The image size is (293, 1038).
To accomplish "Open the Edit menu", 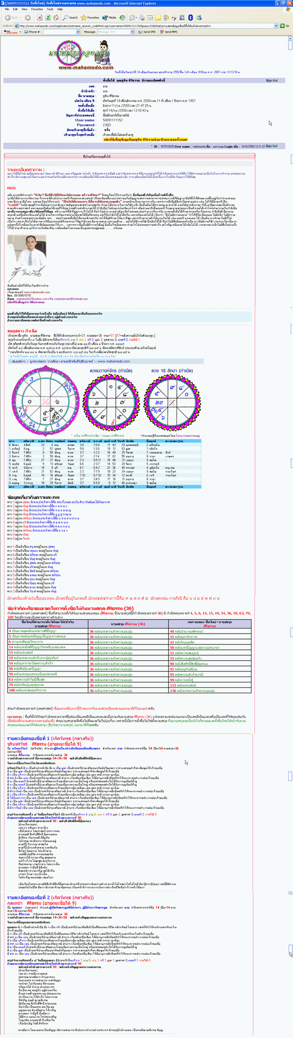I will coord(16,9).
